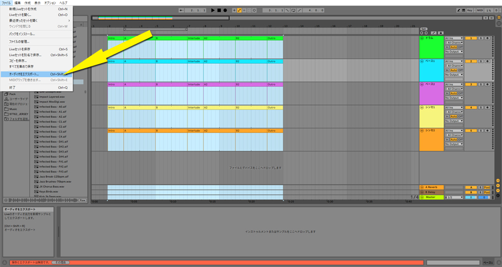Image resolution: width=502 pixels, height=267 pixels.
Task: Fold the シンセ2 track
Action: (422, 131)
